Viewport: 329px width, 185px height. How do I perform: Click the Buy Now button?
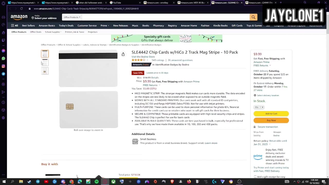point(271,120)
